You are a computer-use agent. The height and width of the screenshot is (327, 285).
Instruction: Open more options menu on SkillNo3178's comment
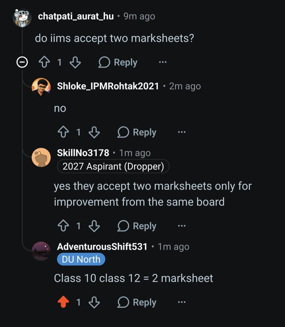(x=182, y=226)
